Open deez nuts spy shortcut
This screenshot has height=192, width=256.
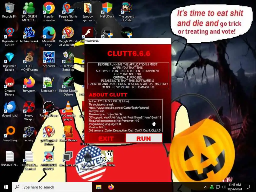(68, 159)
